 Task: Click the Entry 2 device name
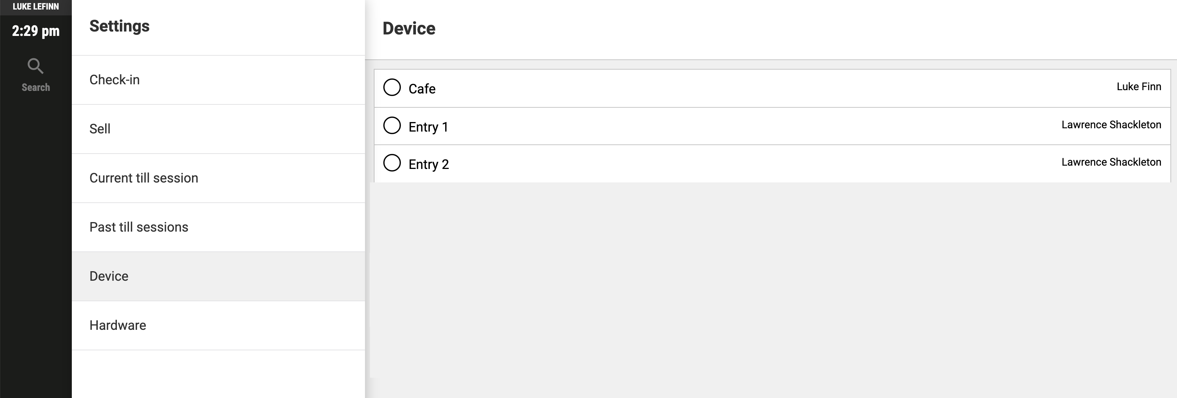429,164
